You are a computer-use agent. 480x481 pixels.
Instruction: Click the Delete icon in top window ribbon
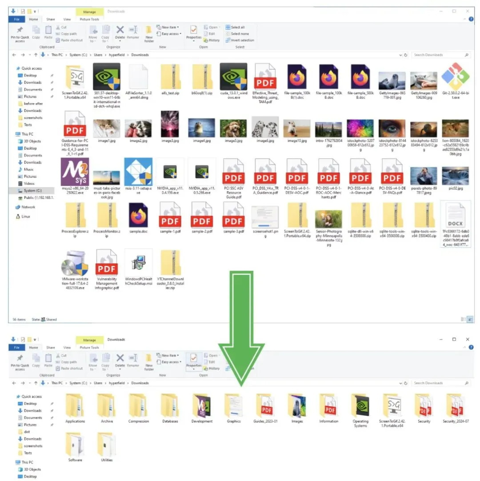click(120, 30)
